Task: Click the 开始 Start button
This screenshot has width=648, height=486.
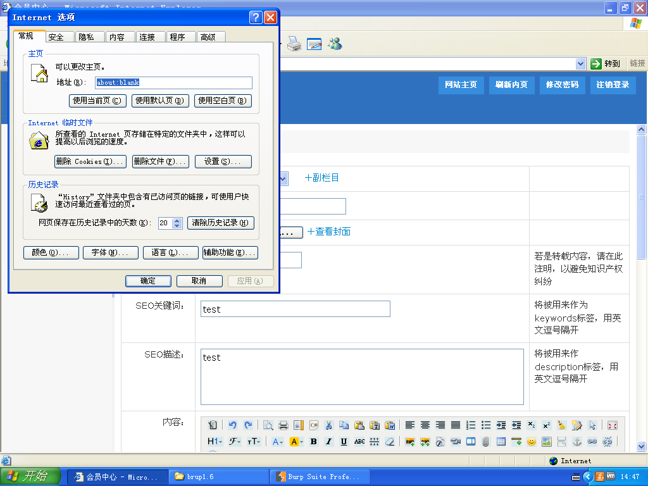Action: coord(30,477)
